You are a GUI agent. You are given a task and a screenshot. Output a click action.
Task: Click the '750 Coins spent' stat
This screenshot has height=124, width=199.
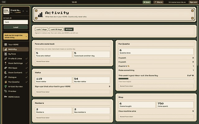tap(175, 105)
